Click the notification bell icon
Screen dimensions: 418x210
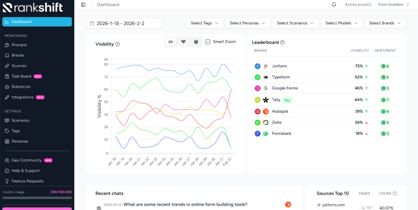point(334,4)
